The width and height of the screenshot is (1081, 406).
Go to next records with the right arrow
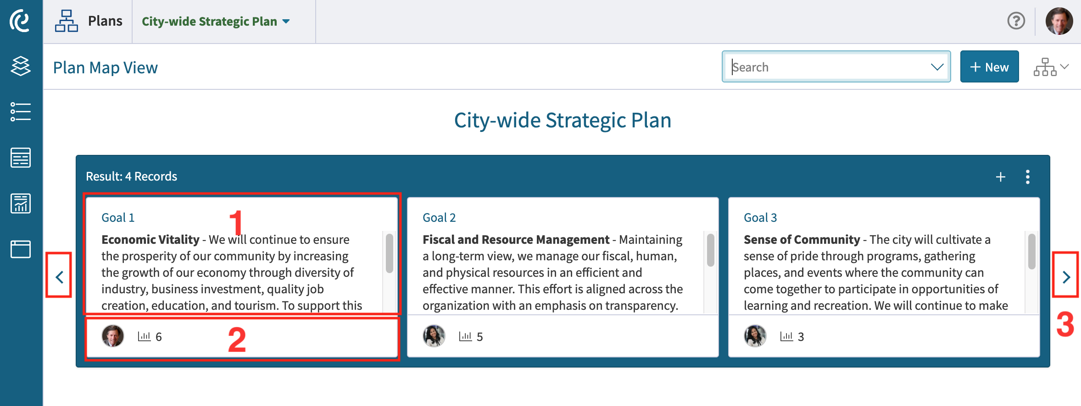[1066, 277]
